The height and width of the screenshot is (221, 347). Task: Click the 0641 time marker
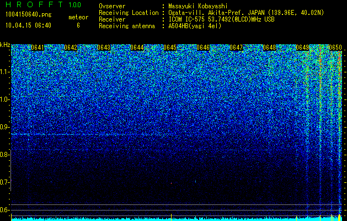(x=38, y=48)
